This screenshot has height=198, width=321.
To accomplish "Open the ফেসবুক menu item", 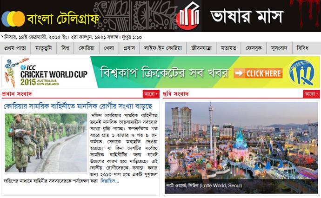I will tap(254, 48).
